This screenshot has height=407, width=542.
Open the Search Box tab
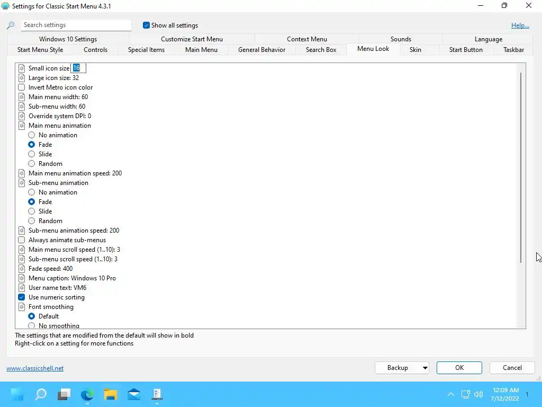(321, 50)
